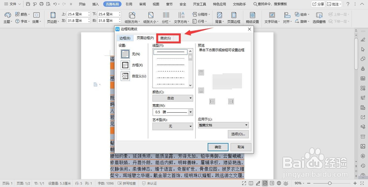This screenshot has height=187, width=368.
Task: Click the 纸张大小 paper size icon
Action: coord(151,15)
